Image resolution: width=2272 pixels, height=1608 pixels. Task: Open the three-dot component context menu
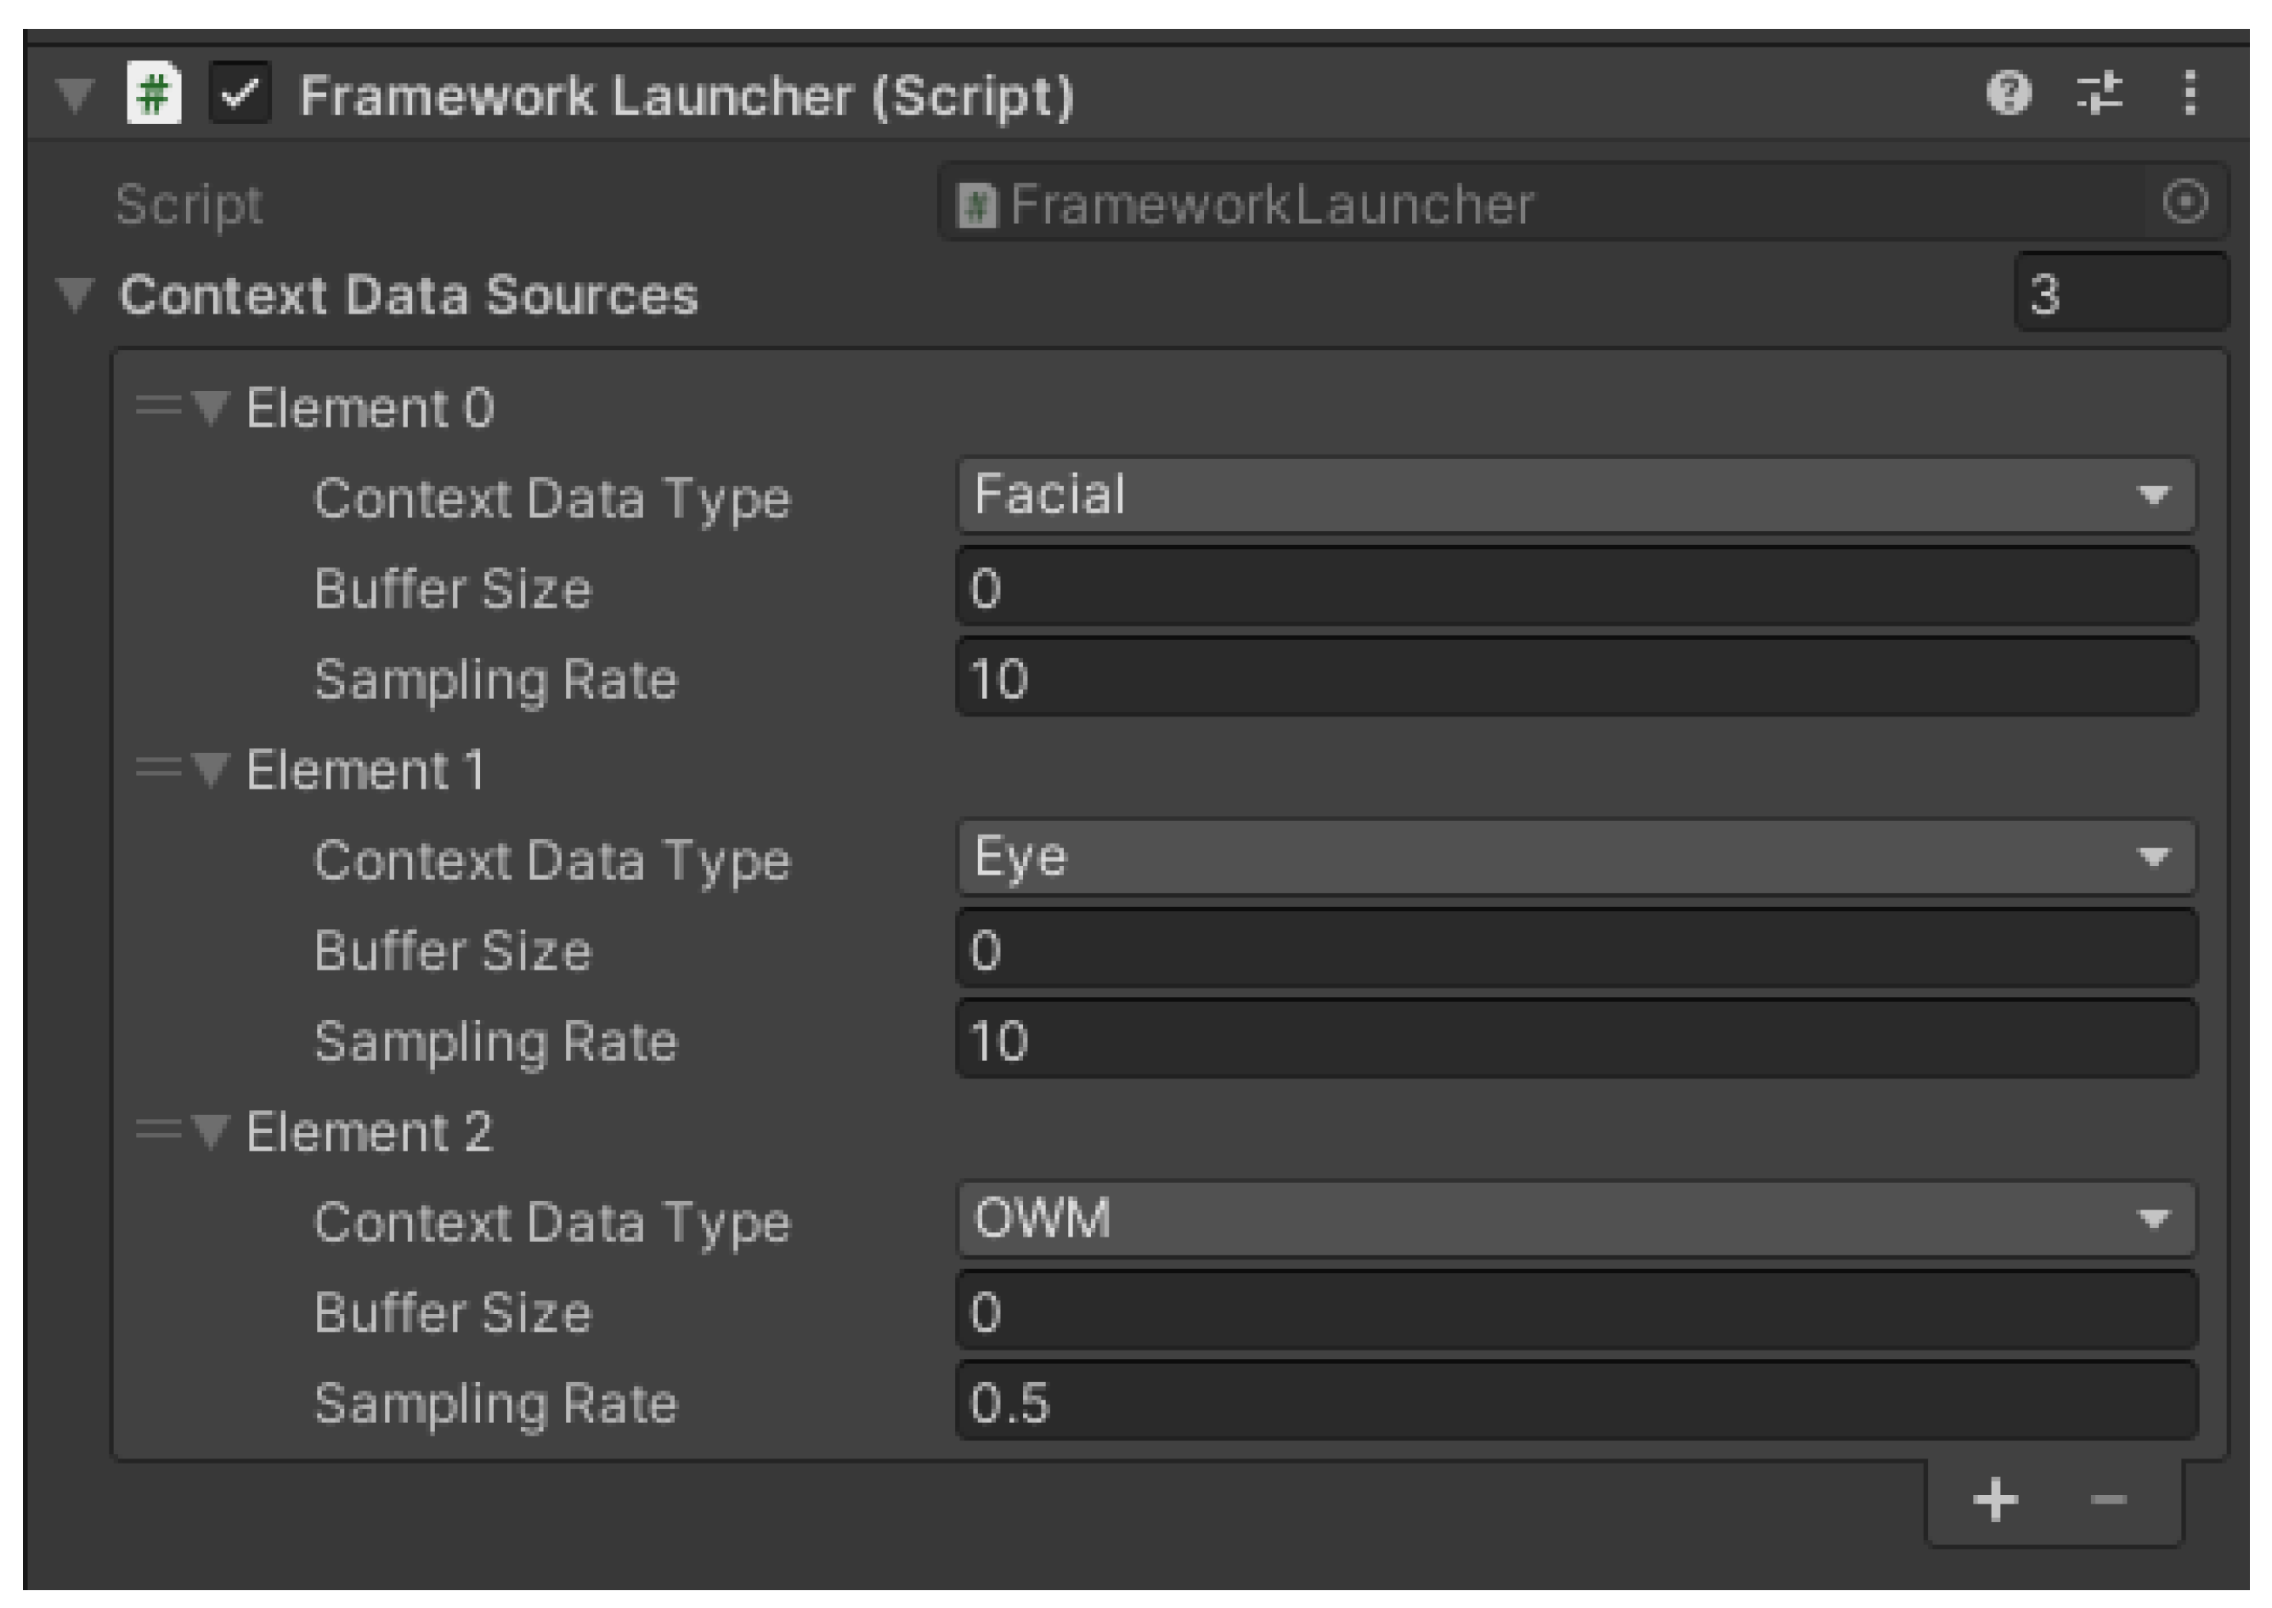click(2189, 94)
